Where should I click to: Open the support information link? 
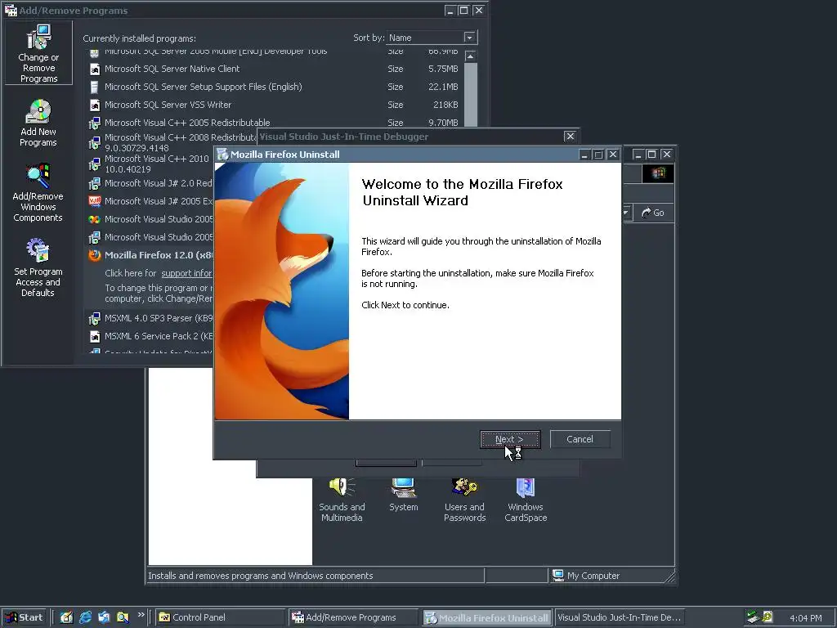click(186, 273)
